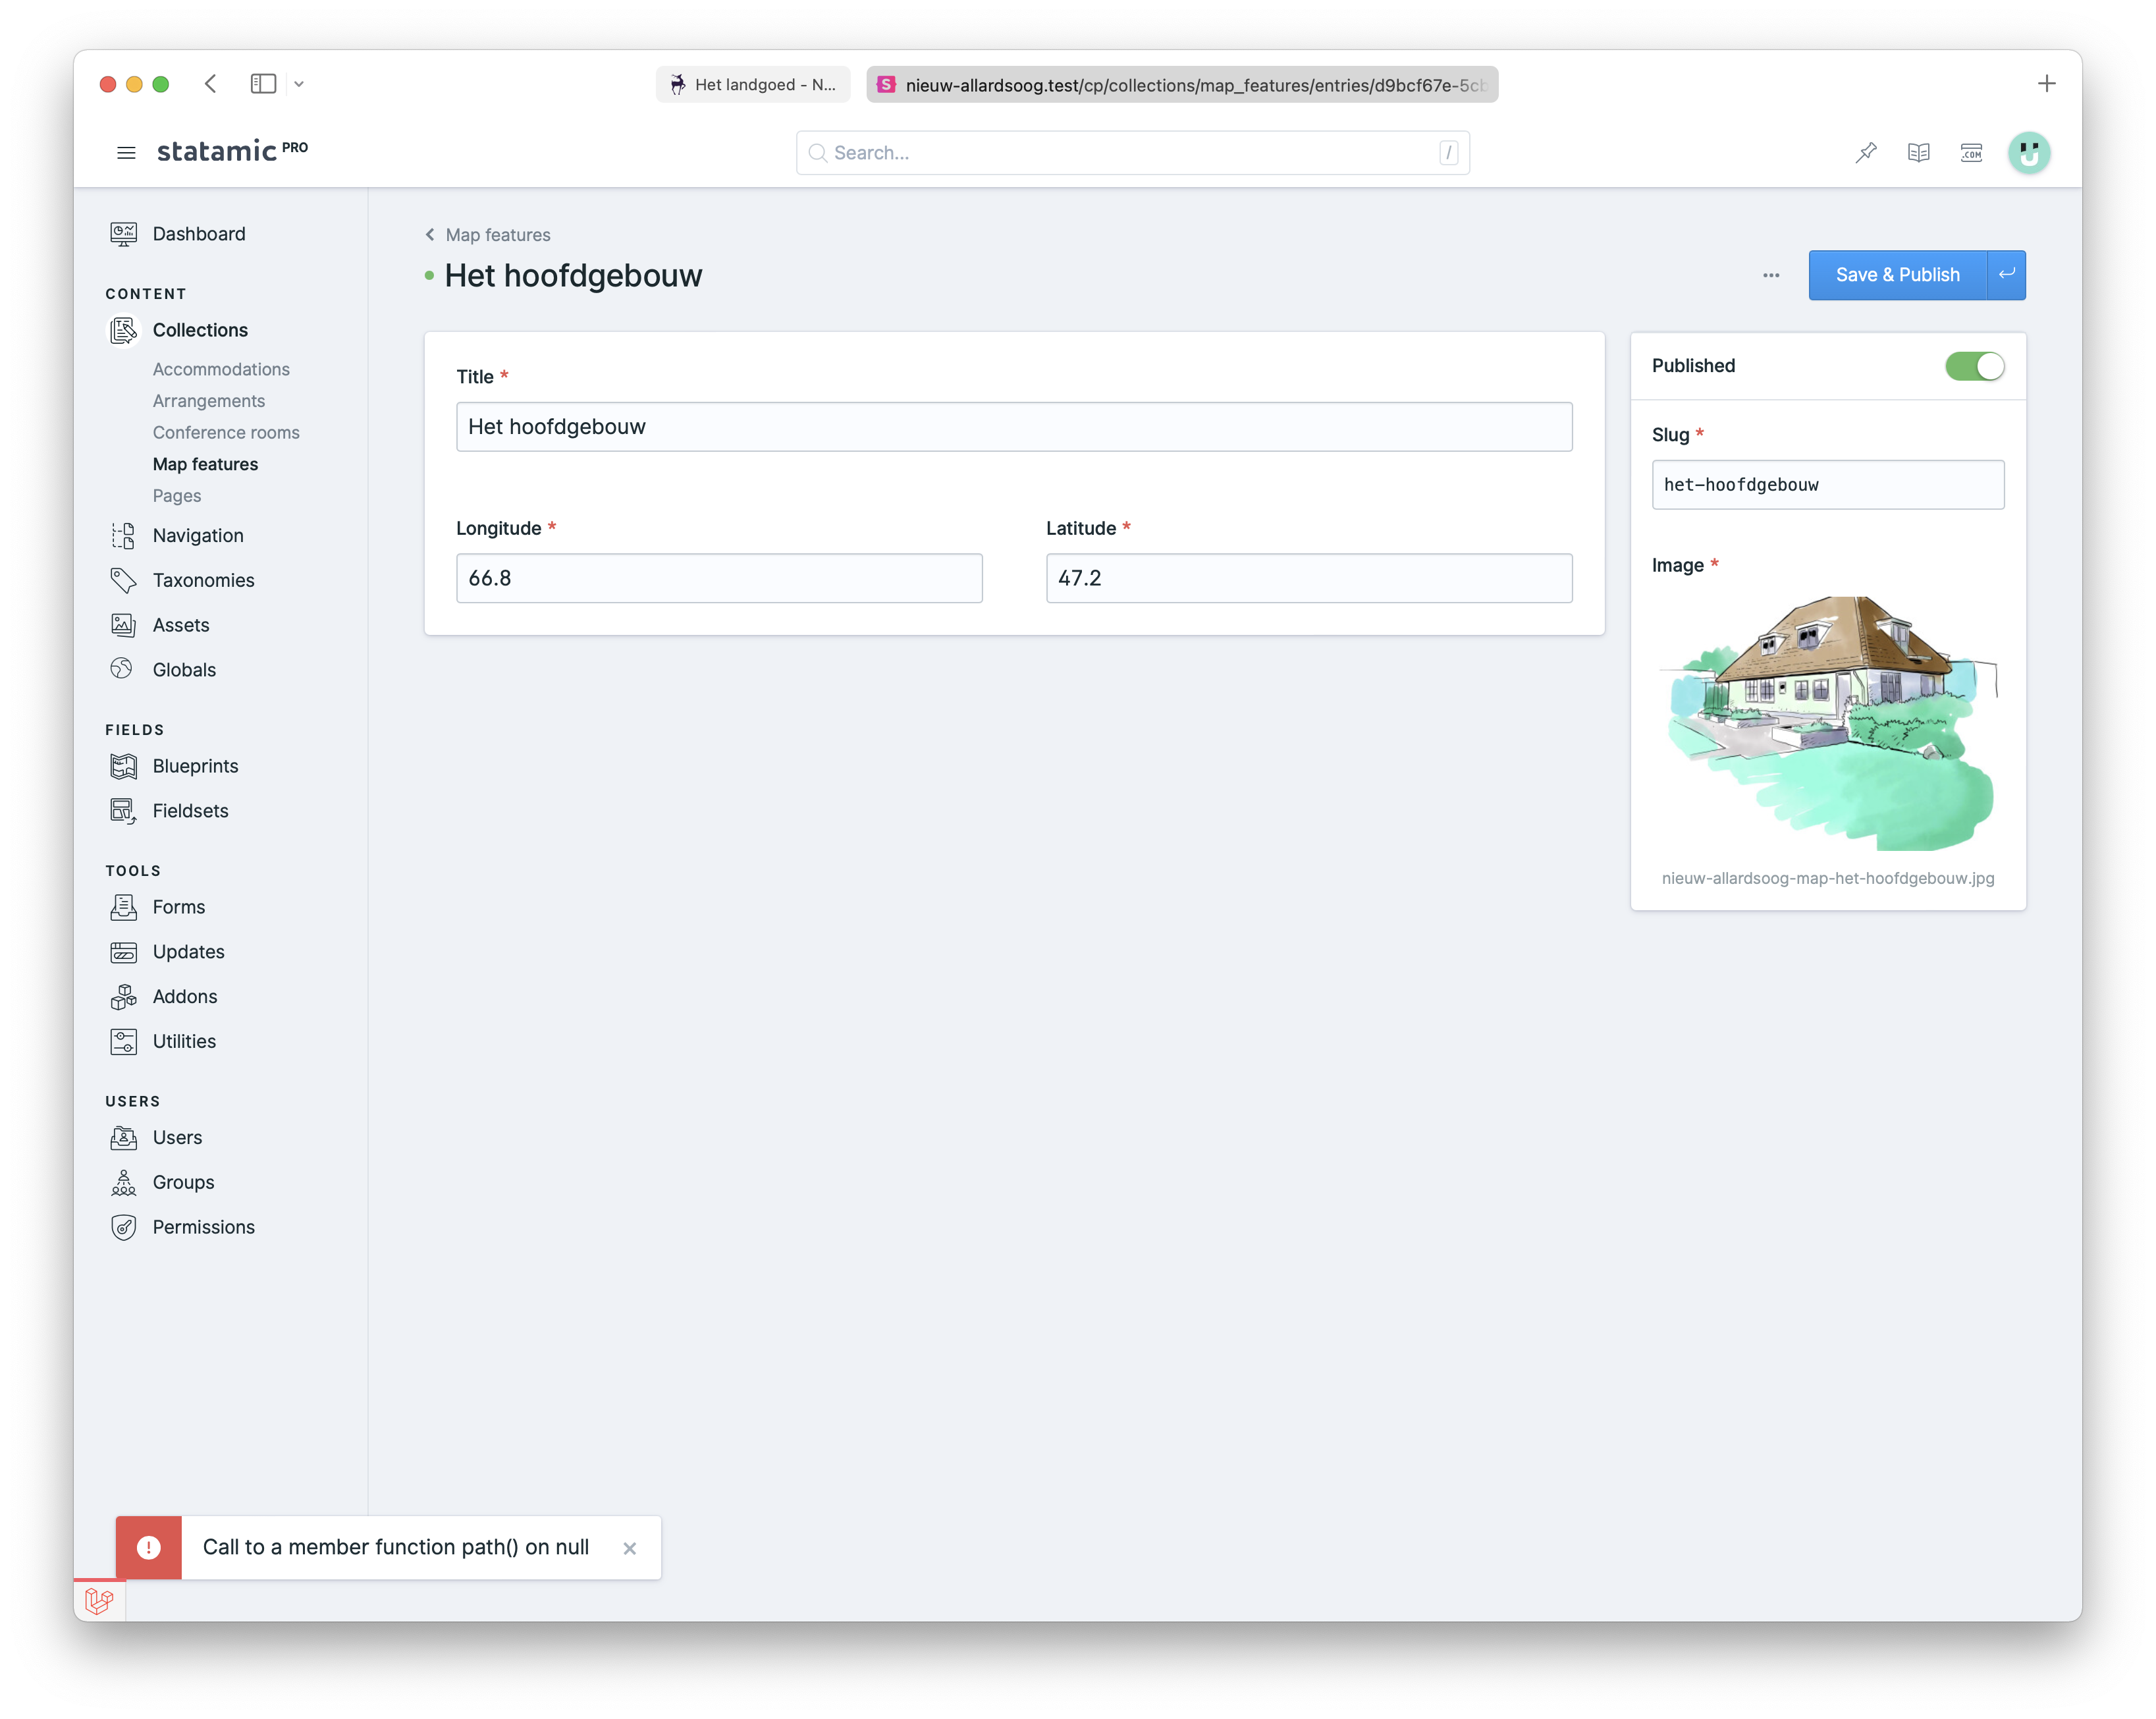Disable the Published toggle

point(1975,366)
